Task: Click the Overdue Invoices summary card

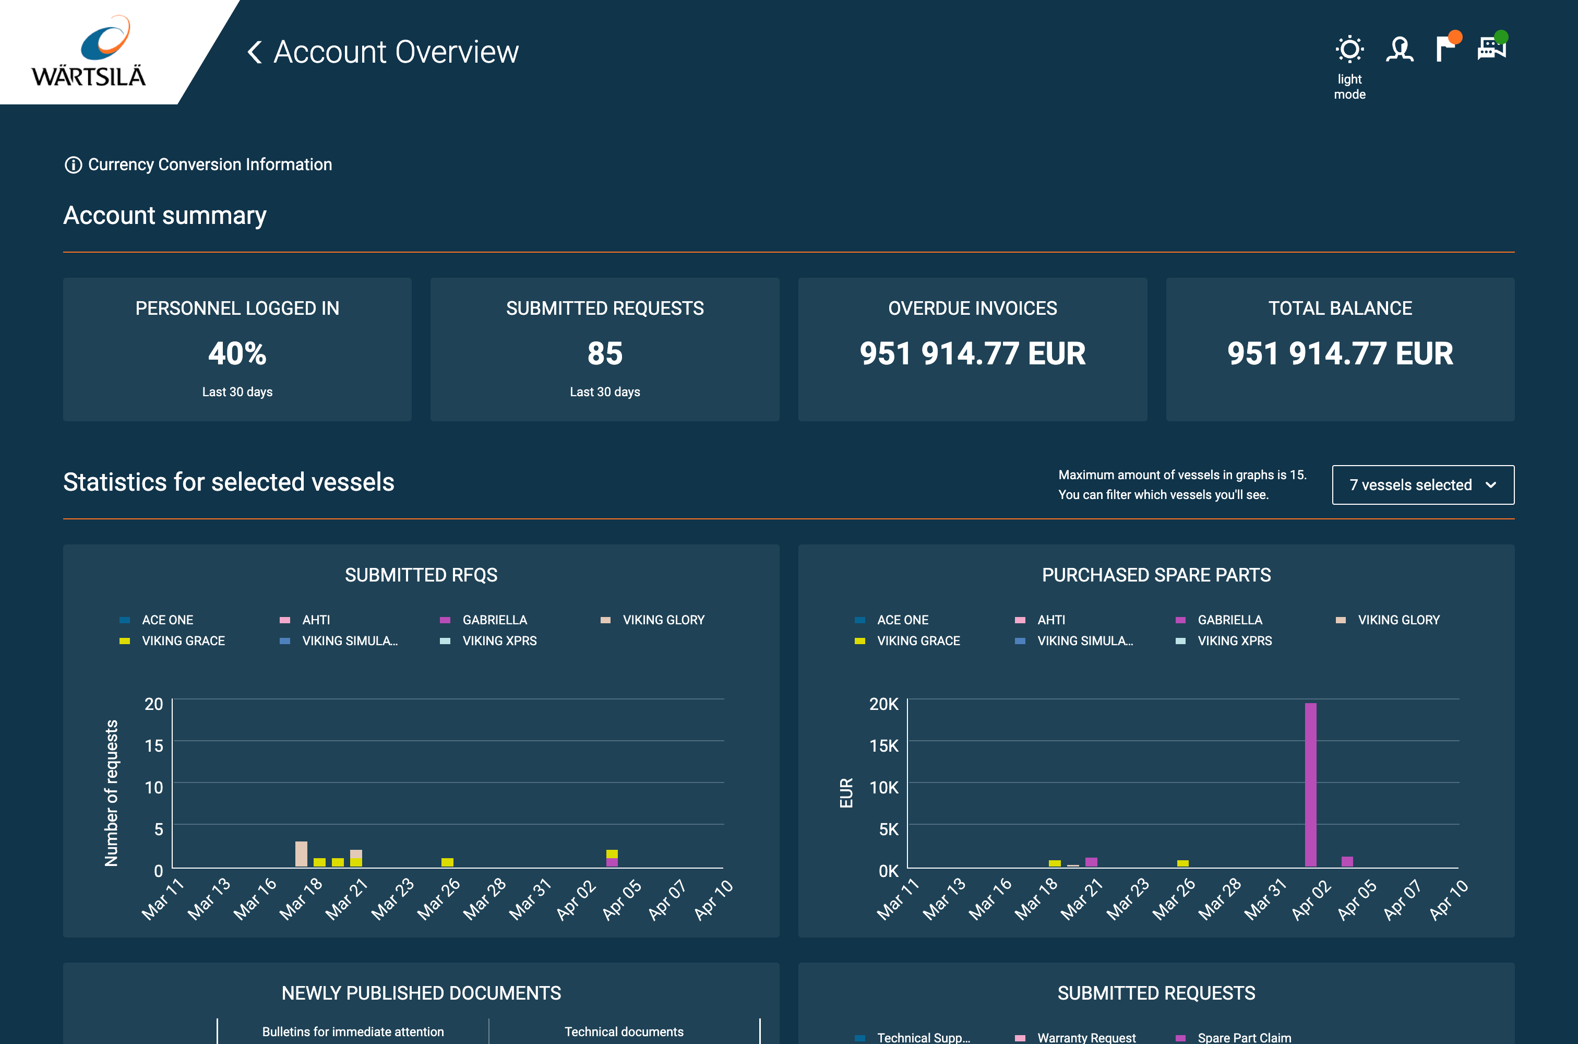Action: click(972, 349)
